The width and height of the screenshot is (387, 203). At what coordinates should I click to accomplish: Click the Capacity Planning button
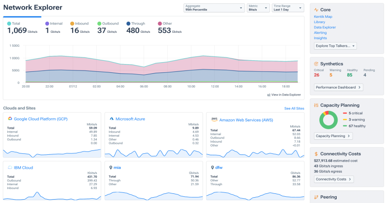click(x=333, y=136)
